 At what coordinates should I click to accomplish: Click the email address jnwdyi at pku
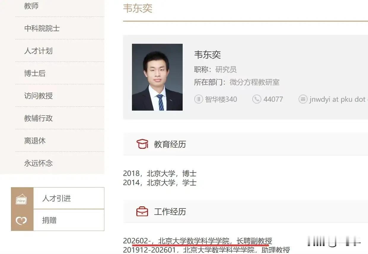[338, 100]
